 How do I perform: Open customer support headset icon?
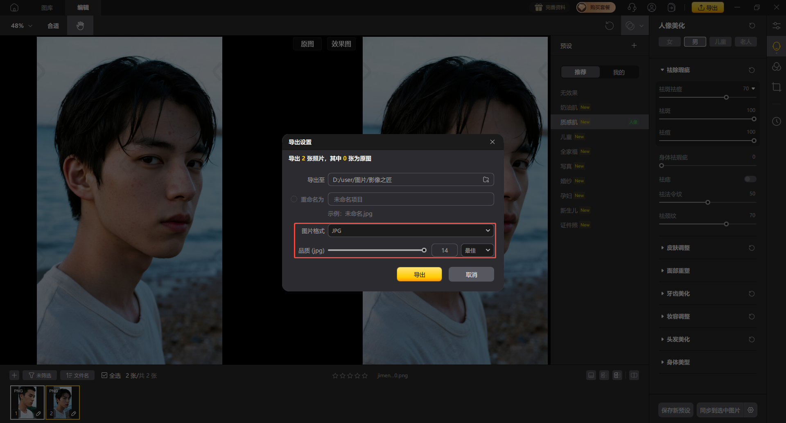click(x=632, y=7)
